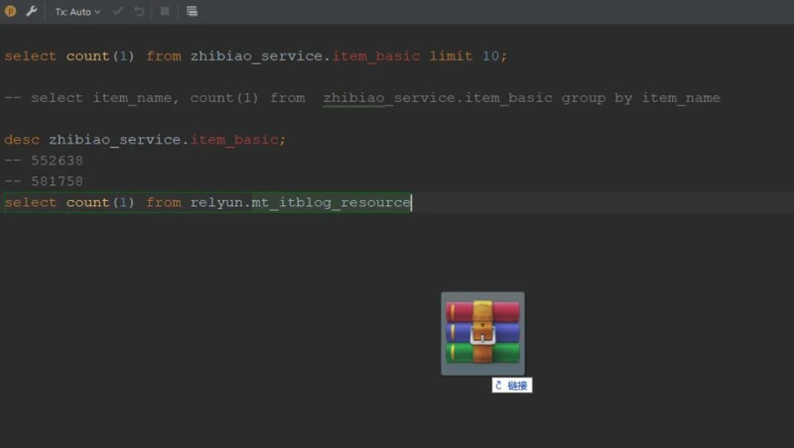Place cursor on comment 552638
The width and height of the screenshot is (794, 448).
58,161
